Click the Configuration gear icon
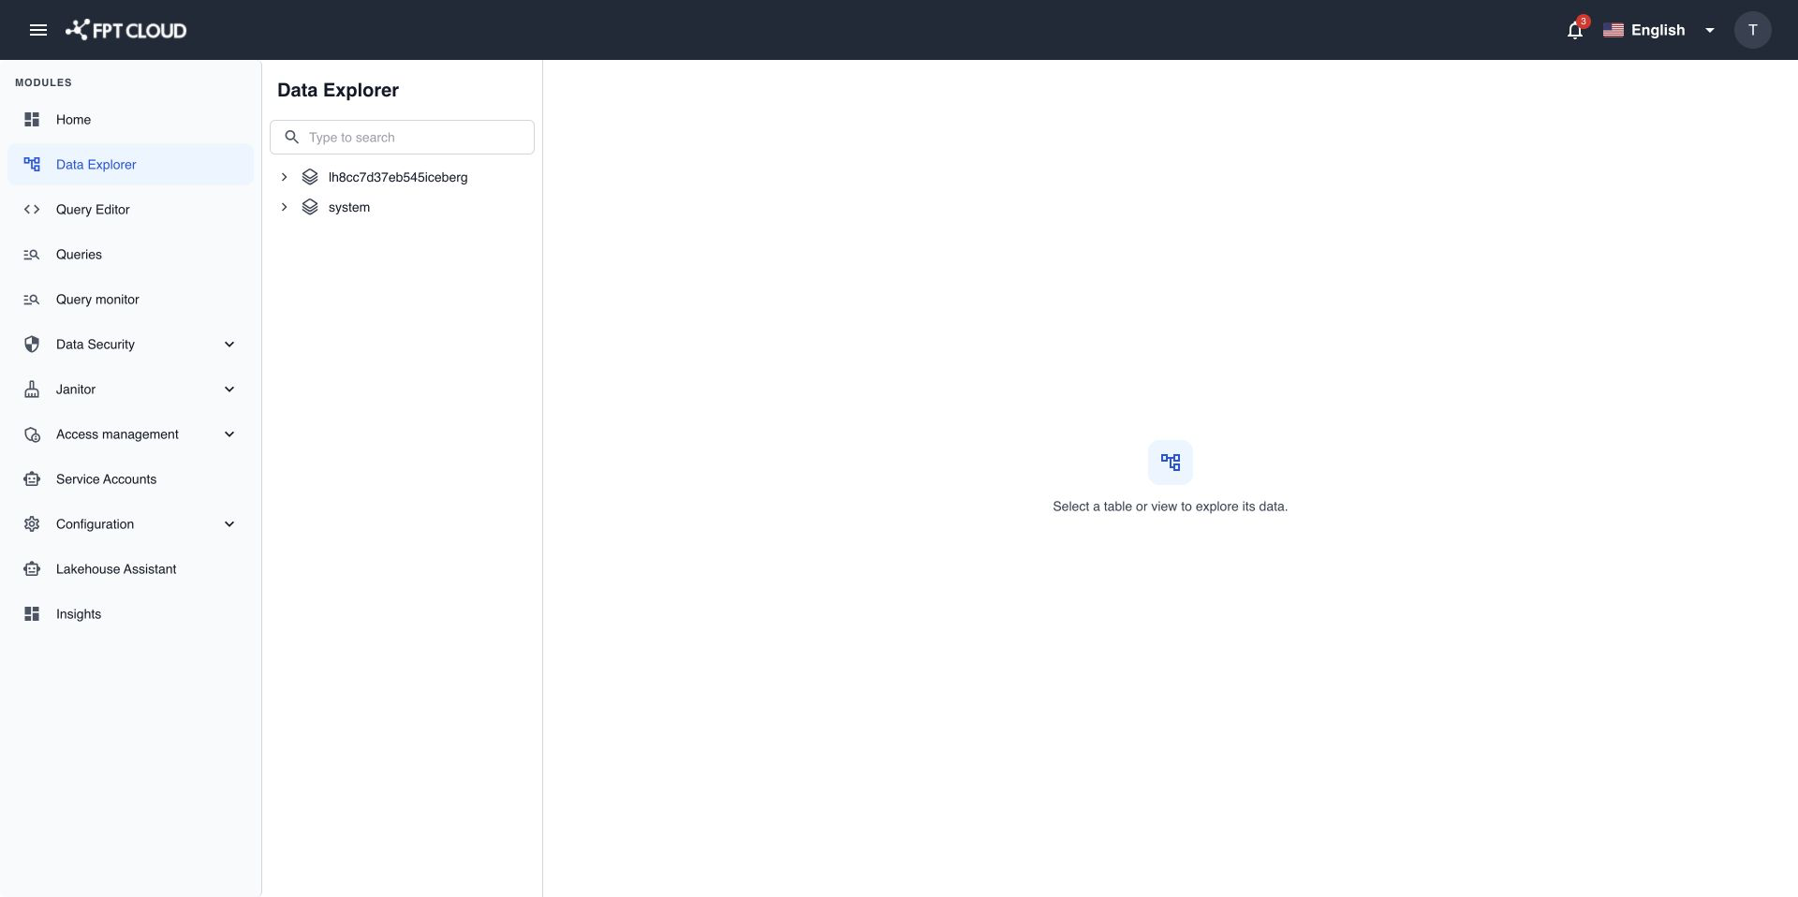This screenshot has height=897, width=1798. pos(32,524)
